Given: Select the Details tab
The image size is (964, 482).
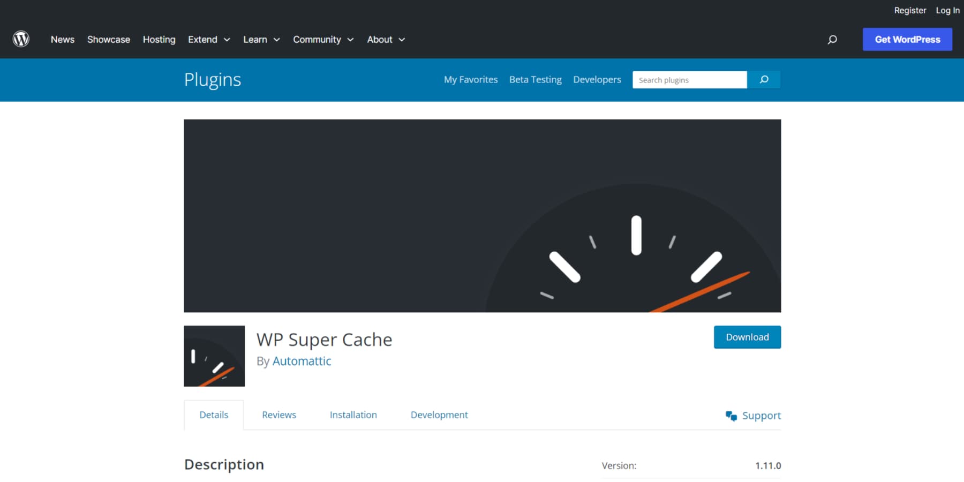Looking at the screenshot, I should click(213, 415).
